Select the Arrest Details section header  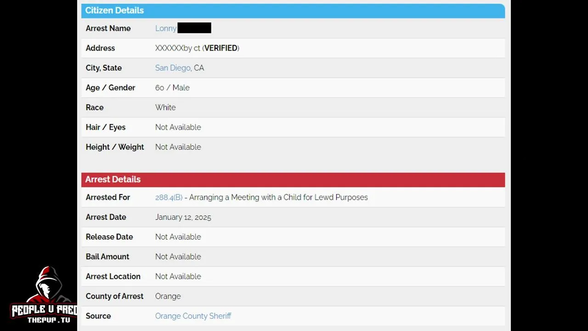click(293, 180)
